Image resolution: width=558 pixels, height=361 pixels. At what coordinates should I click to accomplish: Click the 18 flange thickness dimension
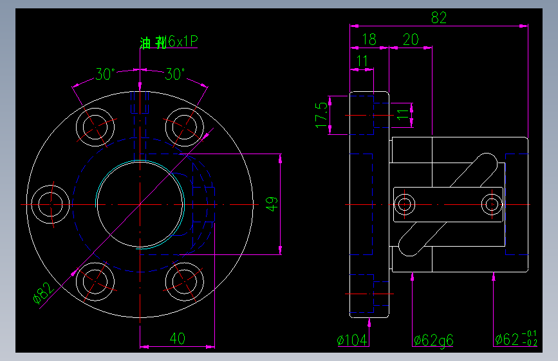tap(369, 39)
